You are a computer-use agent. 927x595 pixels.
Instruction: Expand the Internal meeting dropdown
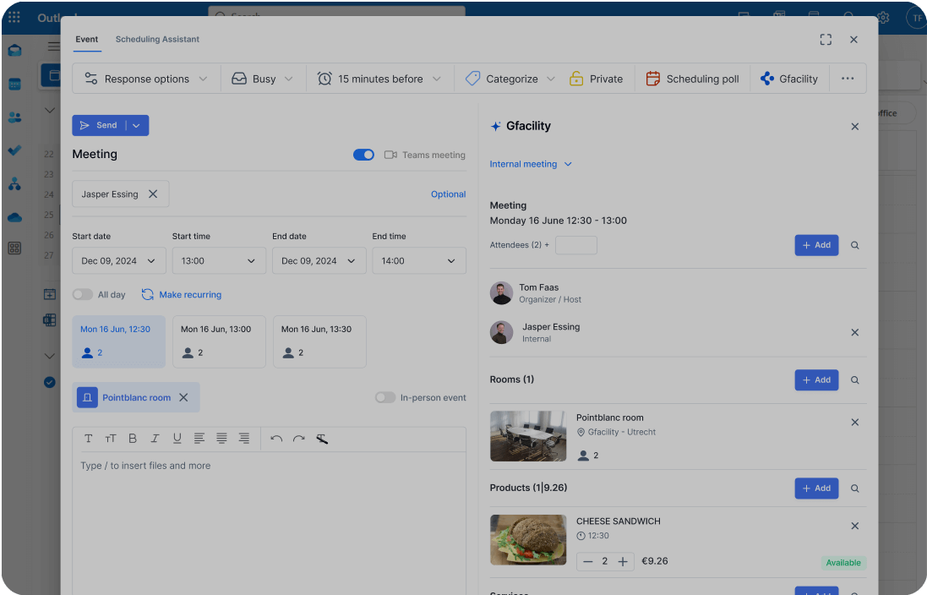pyautogui.click(x=531, y=164)
